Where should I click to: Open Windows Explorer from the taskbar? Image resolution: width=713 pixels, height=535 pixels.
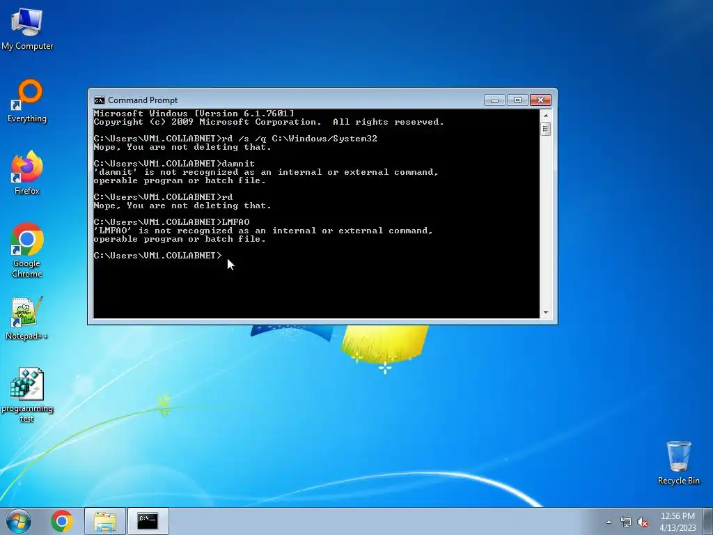pyautogui.click(x=105, y=521)
